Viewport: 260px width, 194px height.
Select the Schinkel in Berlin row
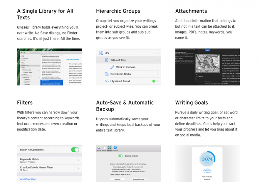128,74
